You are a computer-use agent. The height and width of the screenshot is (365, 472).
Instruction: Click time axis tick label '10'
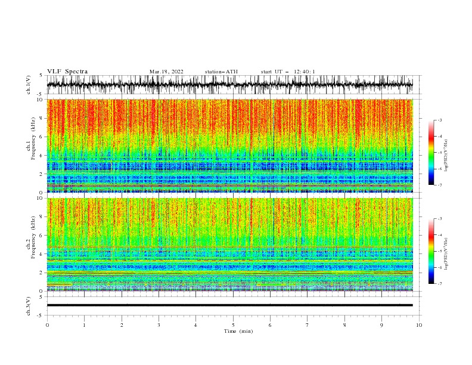tap(419, 325)
